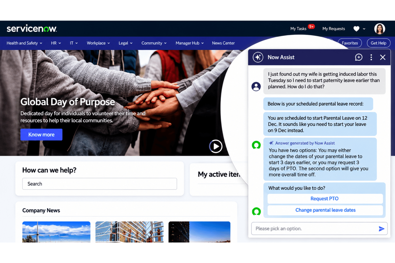
Task: Click the Get Help button
Action: [378, 43]
